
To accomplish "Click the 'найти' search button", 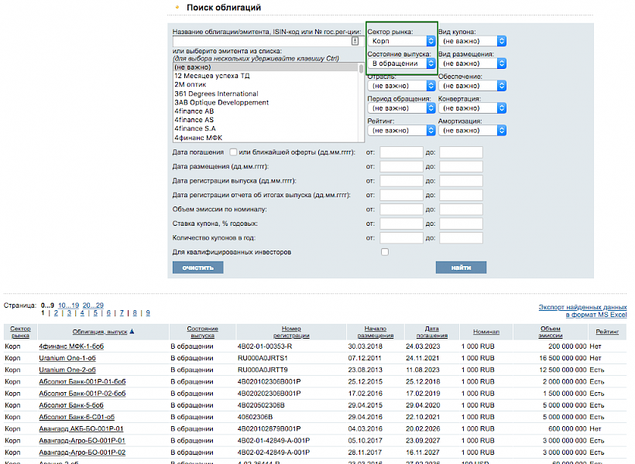I will point(461,268).
